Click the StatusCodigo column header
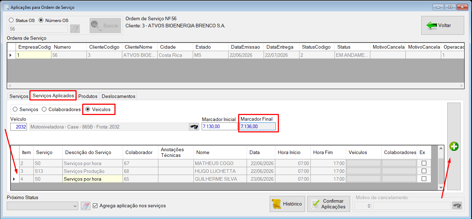This screenshot has width=472, height=219. tap(317, 47)
